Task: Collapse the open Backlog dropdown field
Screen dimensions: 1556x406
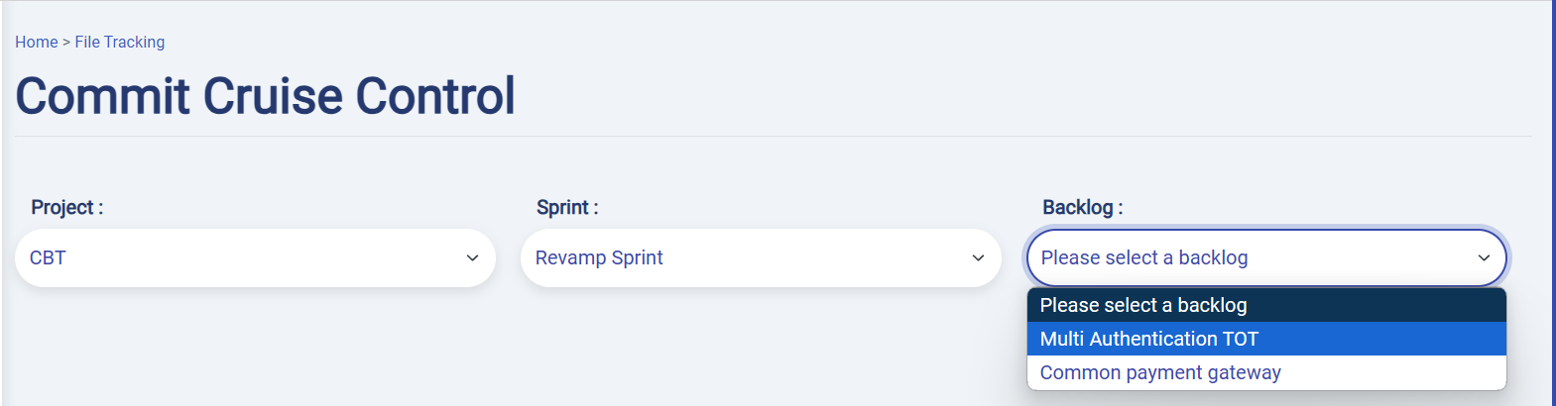Action: pos(1266,258)
